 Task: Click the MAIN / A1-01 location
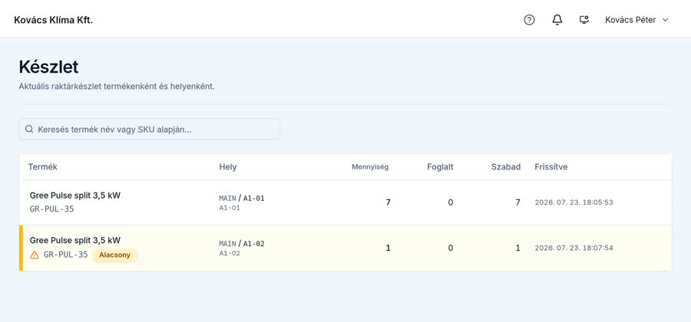pyautogui.click(x=242, y=199)
